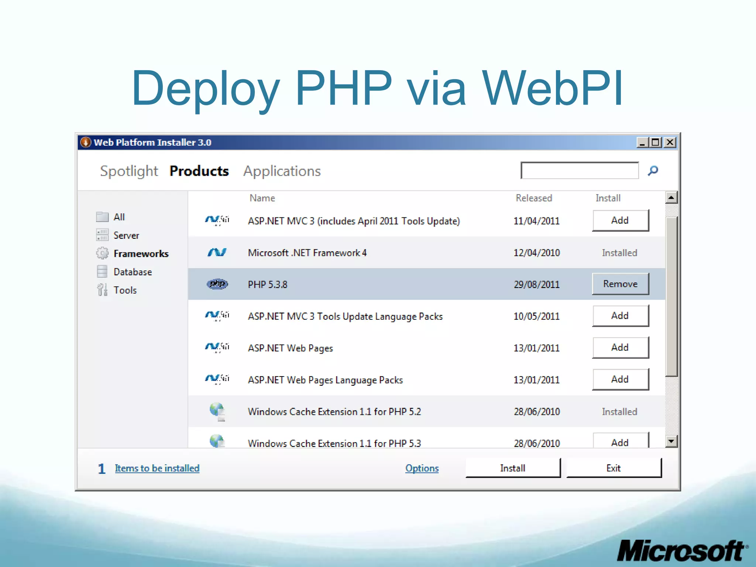Click Installed status for .NET Framework 4
The width and height of the screenshot is (756, 567).
(x=620, y=253)
